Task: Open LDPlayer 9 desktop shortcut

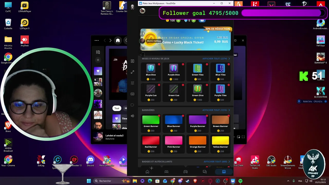Action: coord(25,24)
